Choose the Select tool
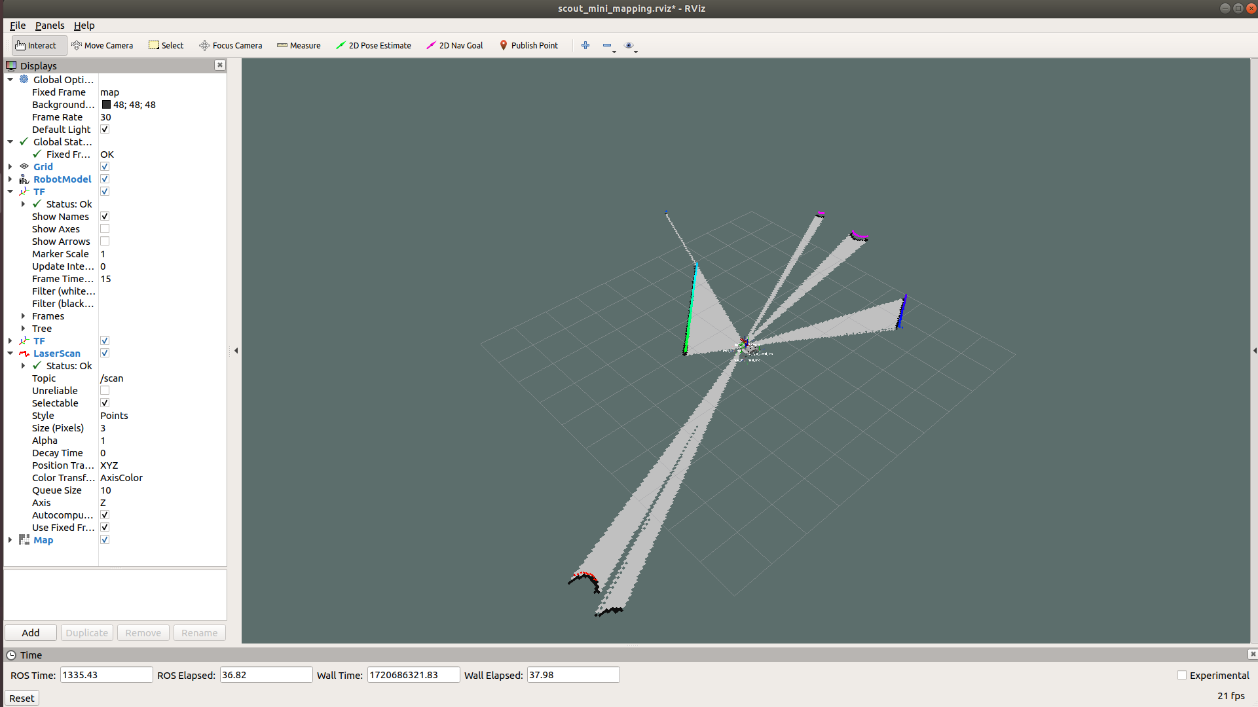 pyautogui.click(x=166, y=45)
